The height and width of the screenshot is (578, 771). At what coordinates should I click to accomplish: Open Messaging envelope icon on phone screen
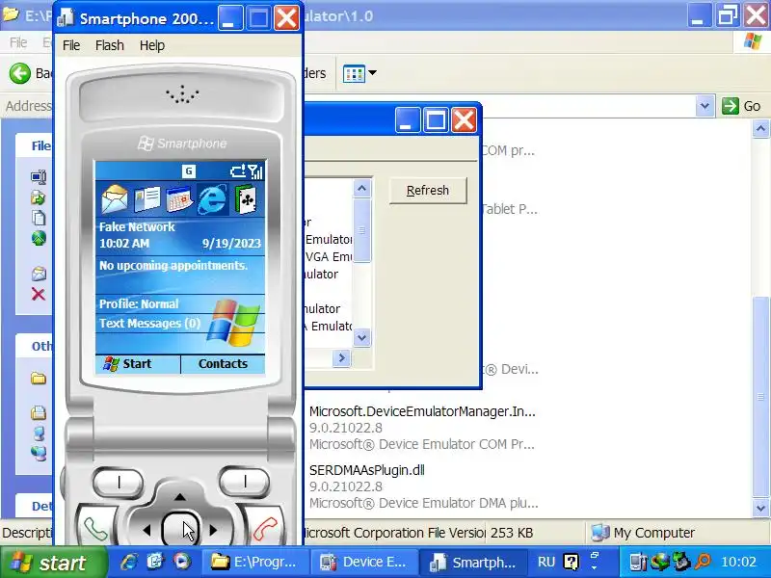[x=115, y=198]
